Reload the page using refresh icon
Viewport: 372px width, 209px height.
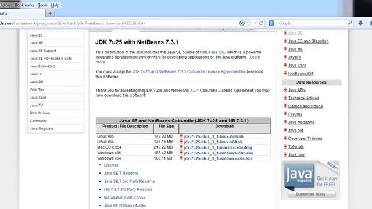(x=261, y=23)
